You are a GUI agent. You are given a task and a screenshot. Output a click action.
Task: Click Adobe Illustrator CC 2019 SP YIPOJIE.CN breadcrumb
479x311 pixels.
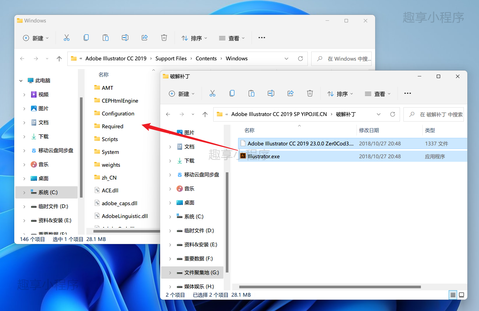279,114
